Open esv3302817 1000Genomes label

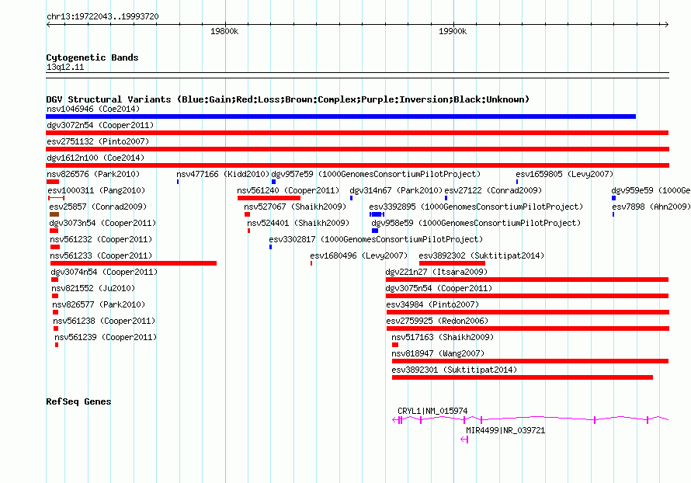(x=376, y=239)
